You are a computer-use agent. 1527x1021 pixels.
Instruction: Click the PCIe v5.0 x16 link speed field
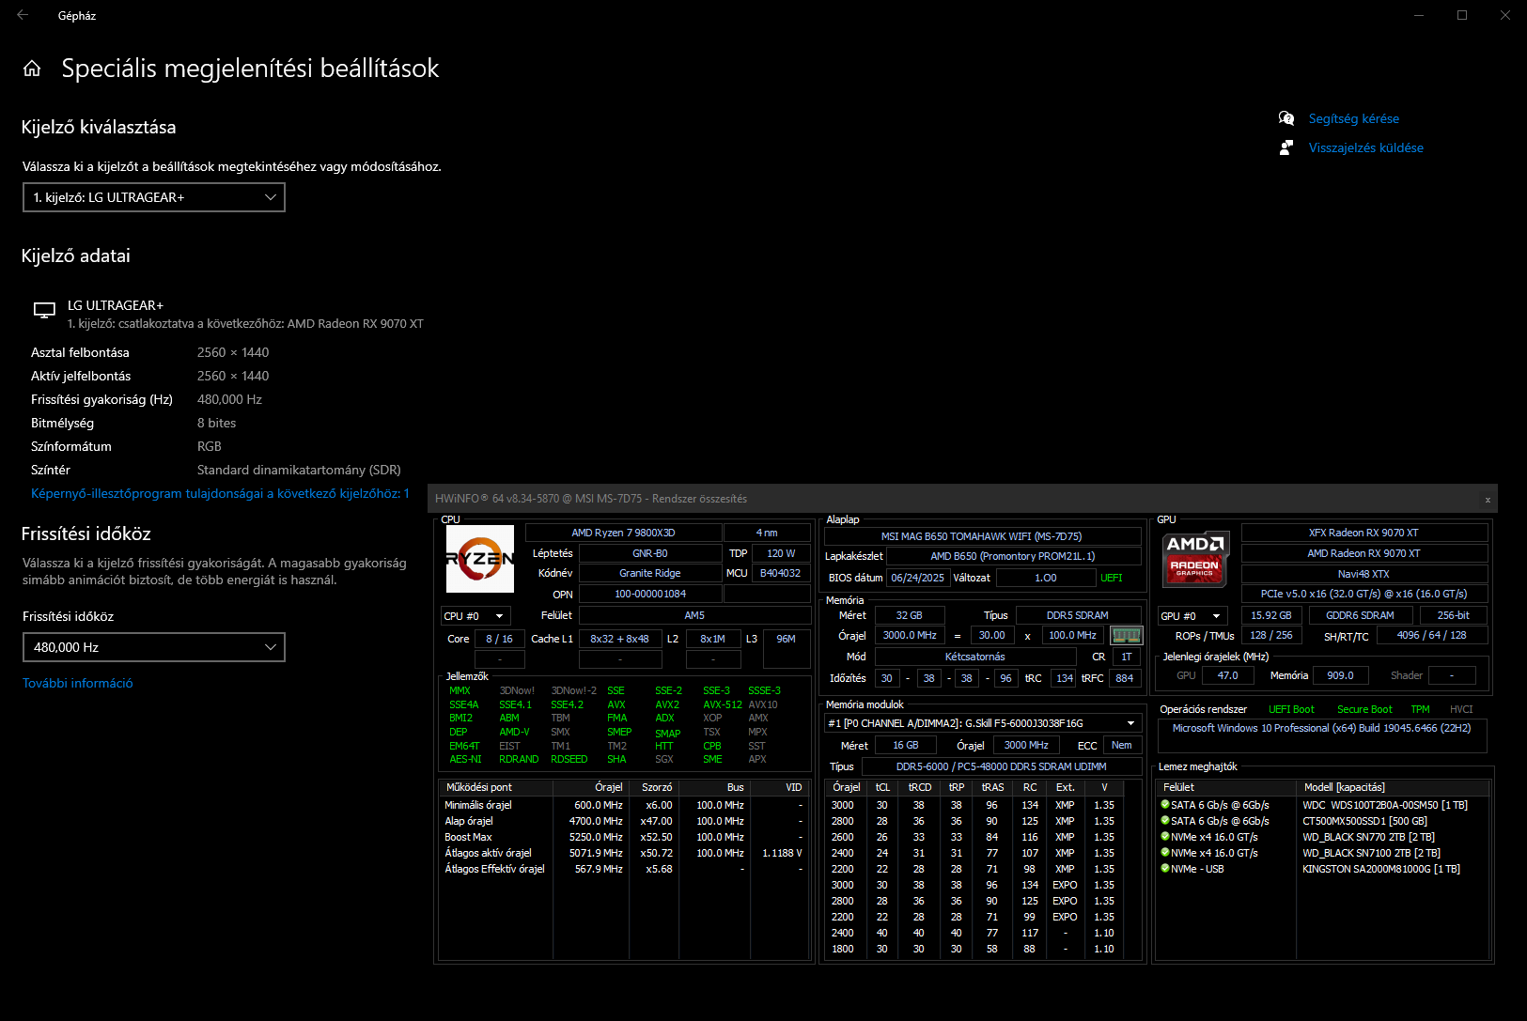[x=1364, y=594]
